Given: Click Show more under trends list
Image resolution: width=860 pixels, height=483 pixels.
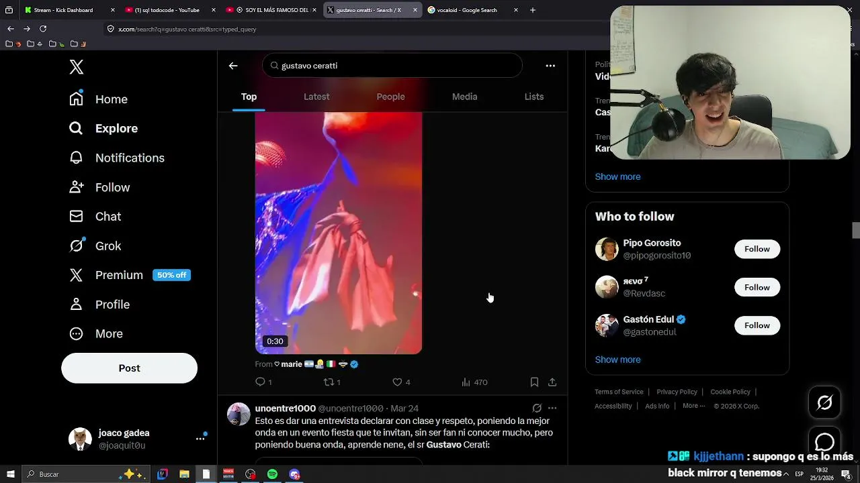Looking at the screenshot, I should (617, 176).
